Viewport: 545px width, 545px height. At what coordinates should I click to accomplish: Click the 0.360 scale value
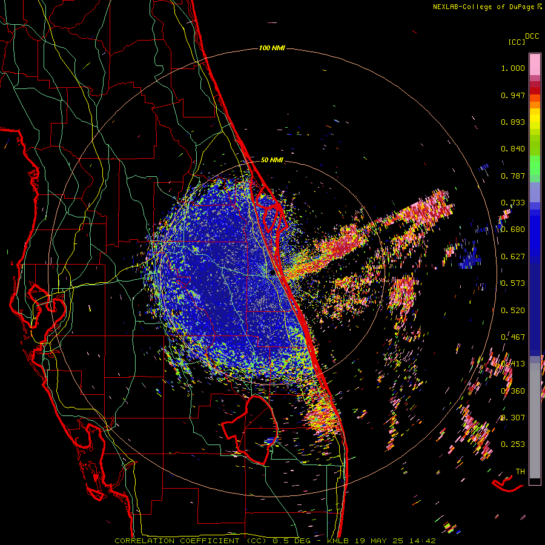(513, 391)
